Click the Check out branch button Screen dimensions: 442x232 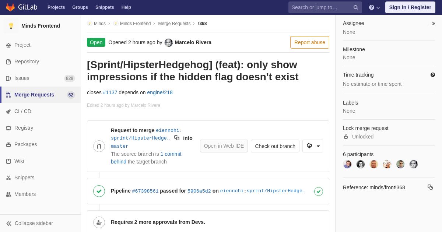click(275, 146)
